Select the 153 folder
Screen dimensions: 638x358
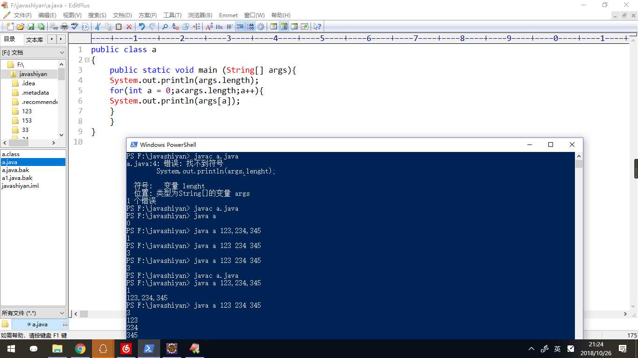pos(22,120)
